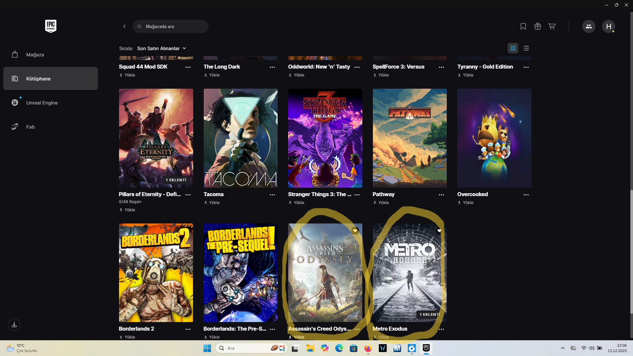Switch to list view layout

tap(526, 48)
